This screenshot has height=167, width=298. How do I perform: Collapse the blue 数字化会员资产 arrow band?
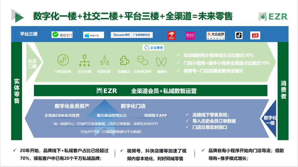(72, 105)
